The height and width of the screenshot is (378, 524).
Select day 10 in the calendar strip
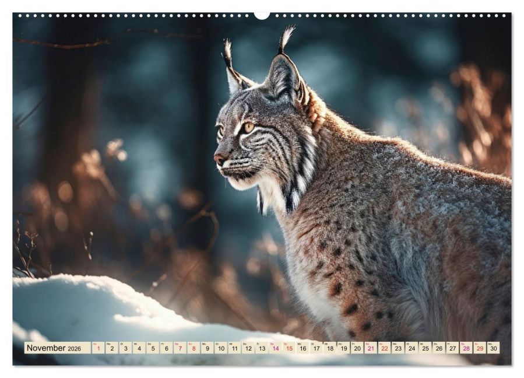(x=221, y=348)
